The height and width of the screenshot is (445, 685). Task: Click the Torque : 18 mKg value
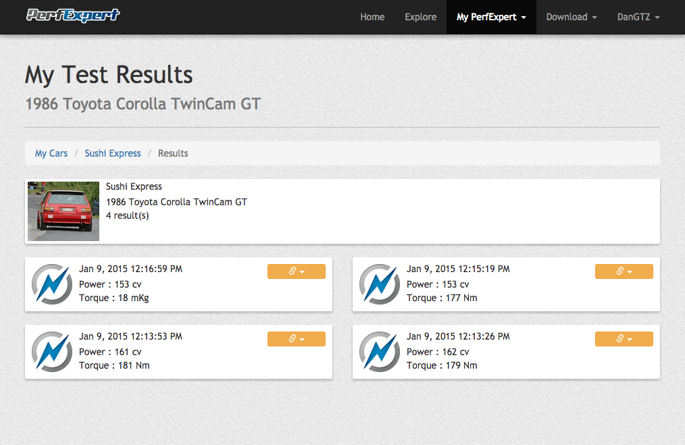point(114,298)
